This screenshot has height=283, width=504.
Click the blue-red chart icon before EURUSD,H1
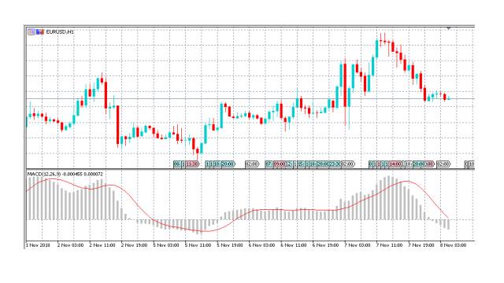click(40, 31)
